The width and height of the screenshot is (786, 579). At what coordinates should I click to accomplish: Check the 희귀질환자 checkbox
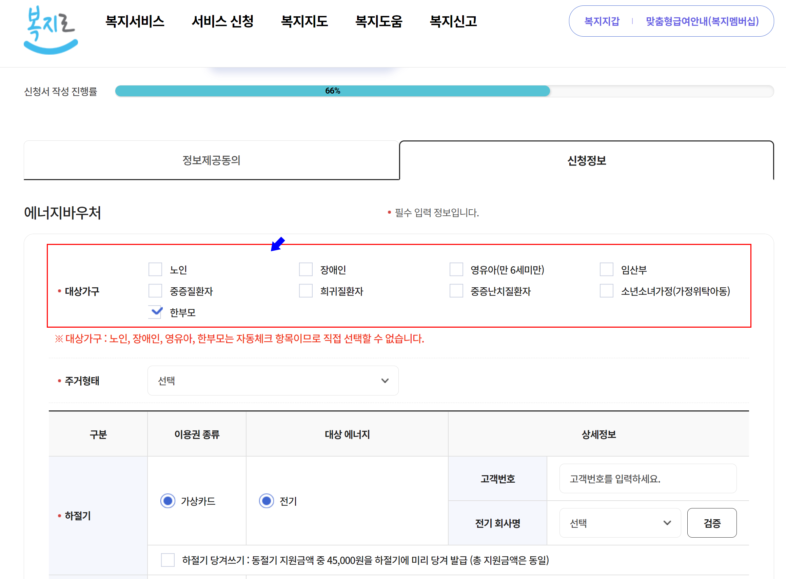[305, 291]
